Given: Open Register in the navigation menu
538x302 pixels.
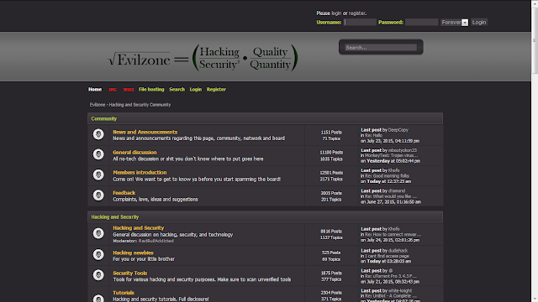Looking at the screenshot, I should click(x=216, y=90).
